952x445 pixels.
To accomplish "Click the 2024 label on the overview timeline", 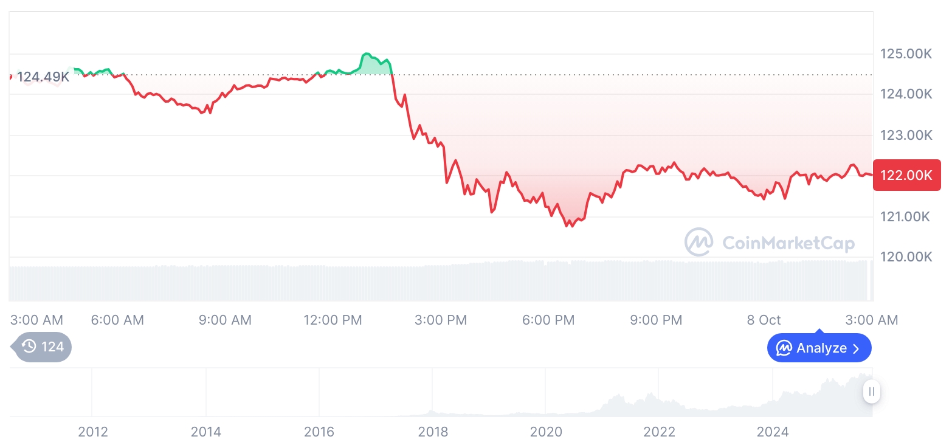I will pyautogui.click(x=773, y=432).
